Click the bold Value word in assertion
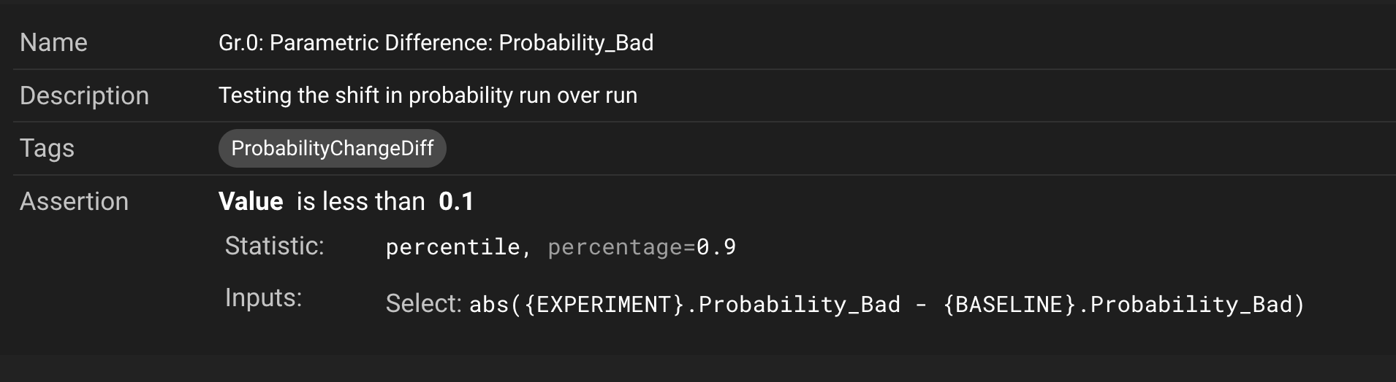Image resolution: width=1396 pixels, height=382 pixels. click(x=251, y=201)
